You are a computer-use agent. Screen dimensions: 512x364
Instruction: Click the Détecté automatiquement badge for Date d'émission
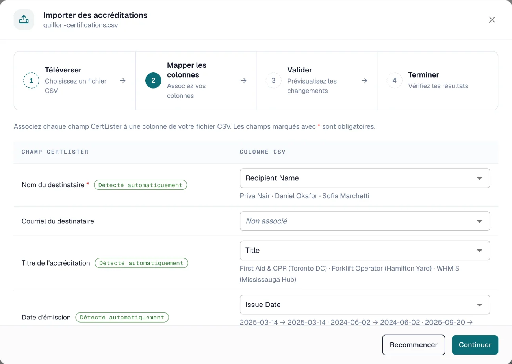[x=122, y=317]
